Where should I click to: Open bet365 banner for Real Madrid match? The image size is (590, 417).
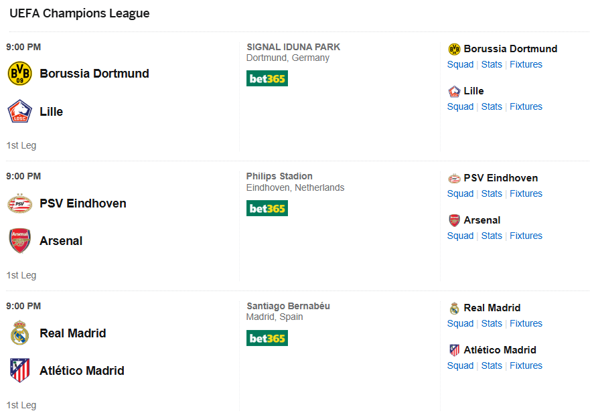(x=267, y=338)
